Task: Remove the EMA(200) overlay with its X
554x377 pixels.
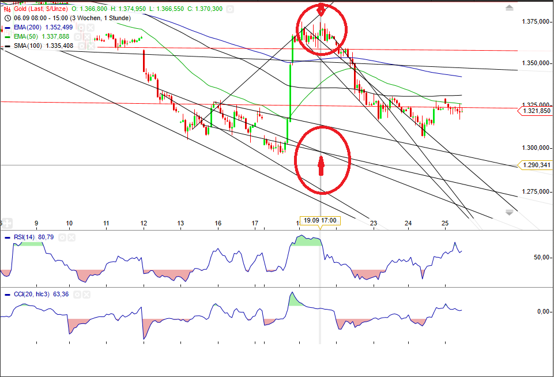Action: point(90,28)
